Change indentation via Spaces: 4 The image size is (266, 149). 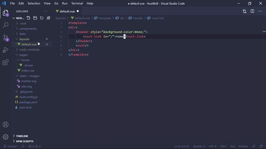199,146
